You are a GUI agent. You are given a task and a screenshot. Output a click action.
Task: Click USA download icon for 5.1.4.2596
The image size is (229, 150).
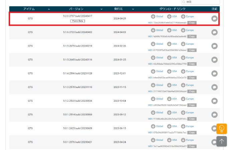(x=169, y=71)
